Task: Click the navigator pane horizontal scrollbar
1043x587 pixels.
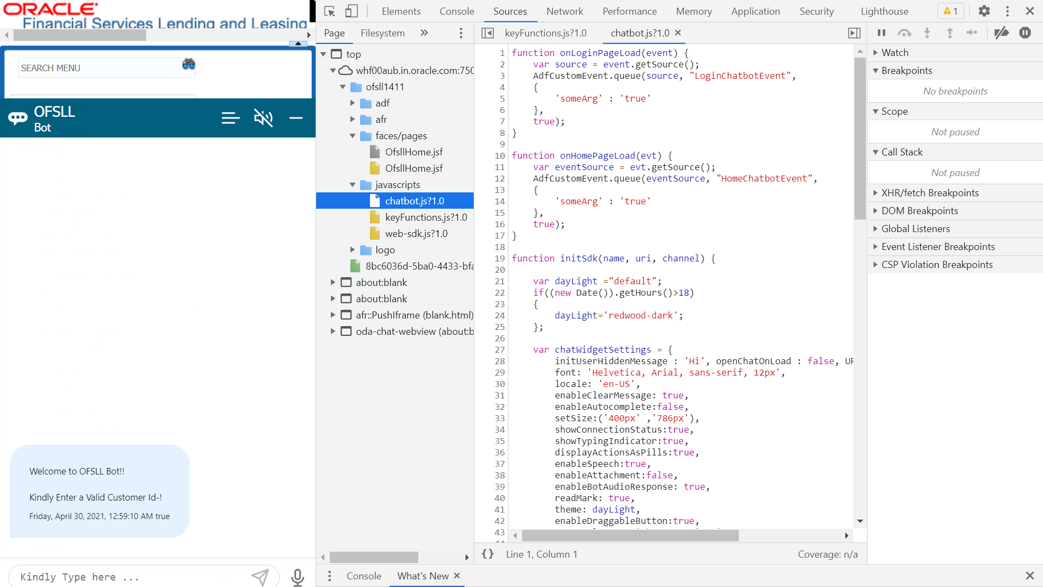Action: coord(374,557)
